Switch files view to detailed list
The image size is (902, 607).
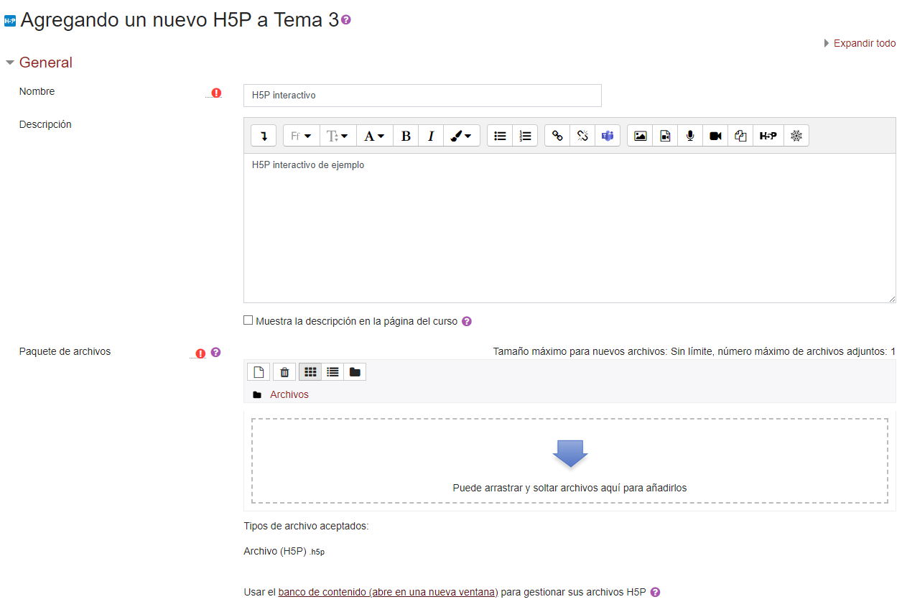[333, 371]
